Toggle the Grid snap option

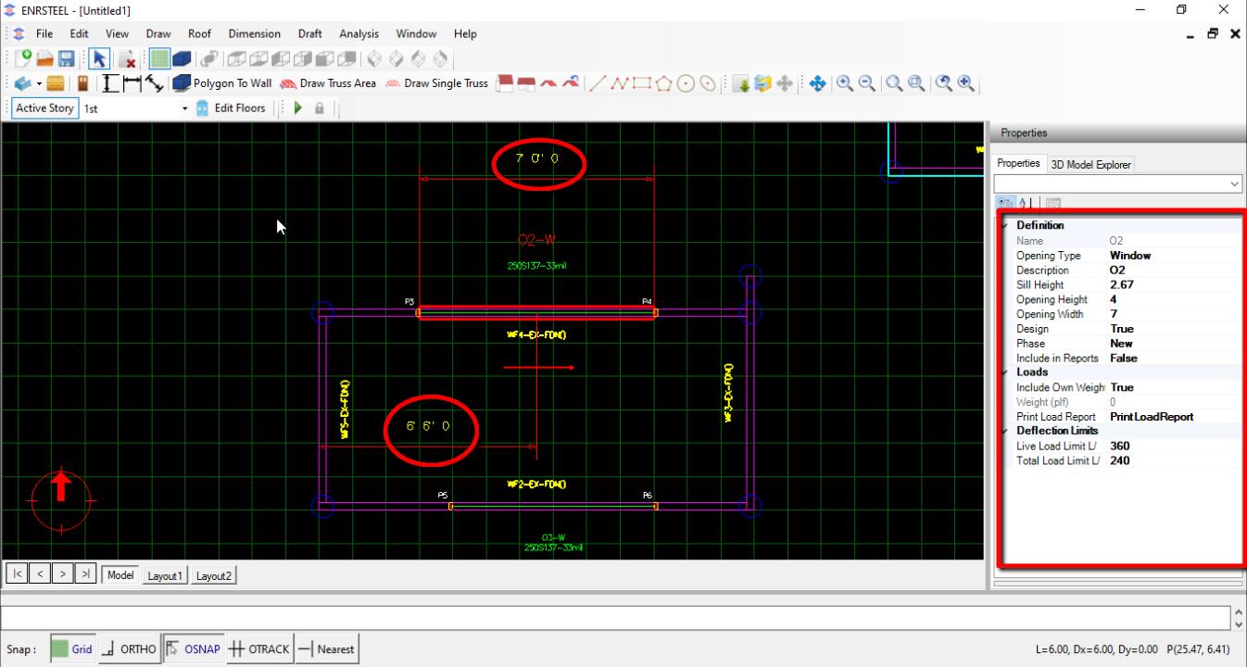coord(72,648)
